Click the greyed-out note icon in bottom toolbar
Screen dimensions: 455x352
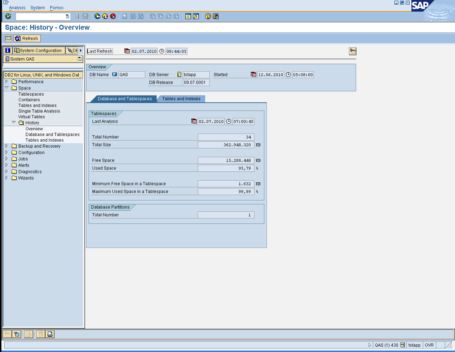coord(29,334)
